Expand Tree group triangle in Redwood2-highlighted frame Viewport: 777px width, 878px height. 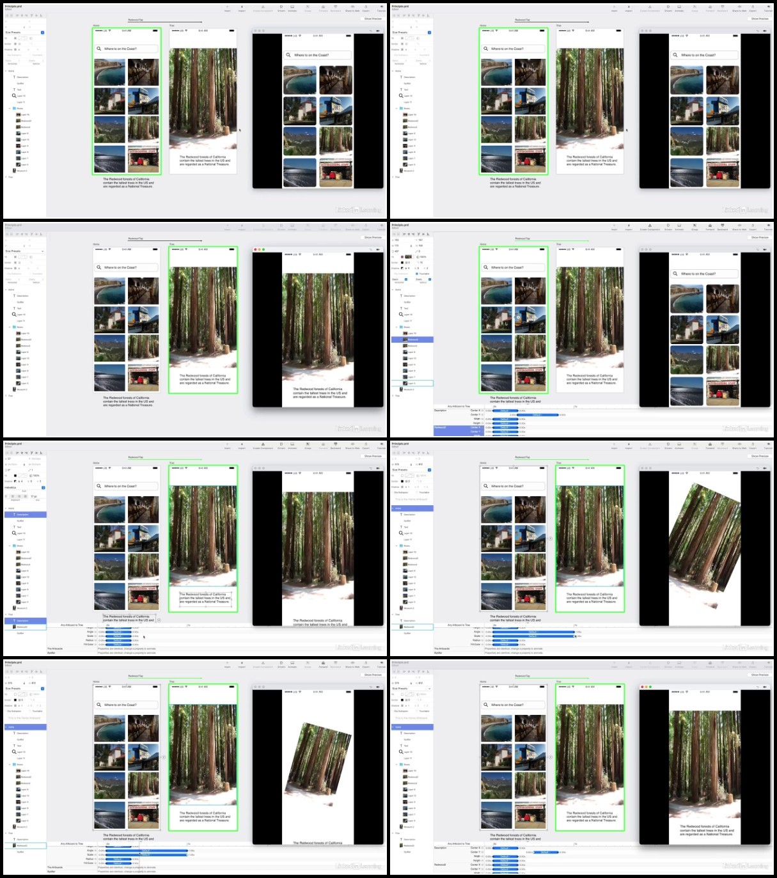click(x=392, y=395)
